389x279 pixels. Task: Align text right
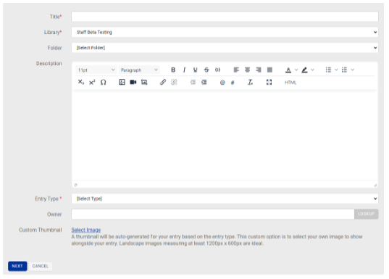(x=259, y=70)
